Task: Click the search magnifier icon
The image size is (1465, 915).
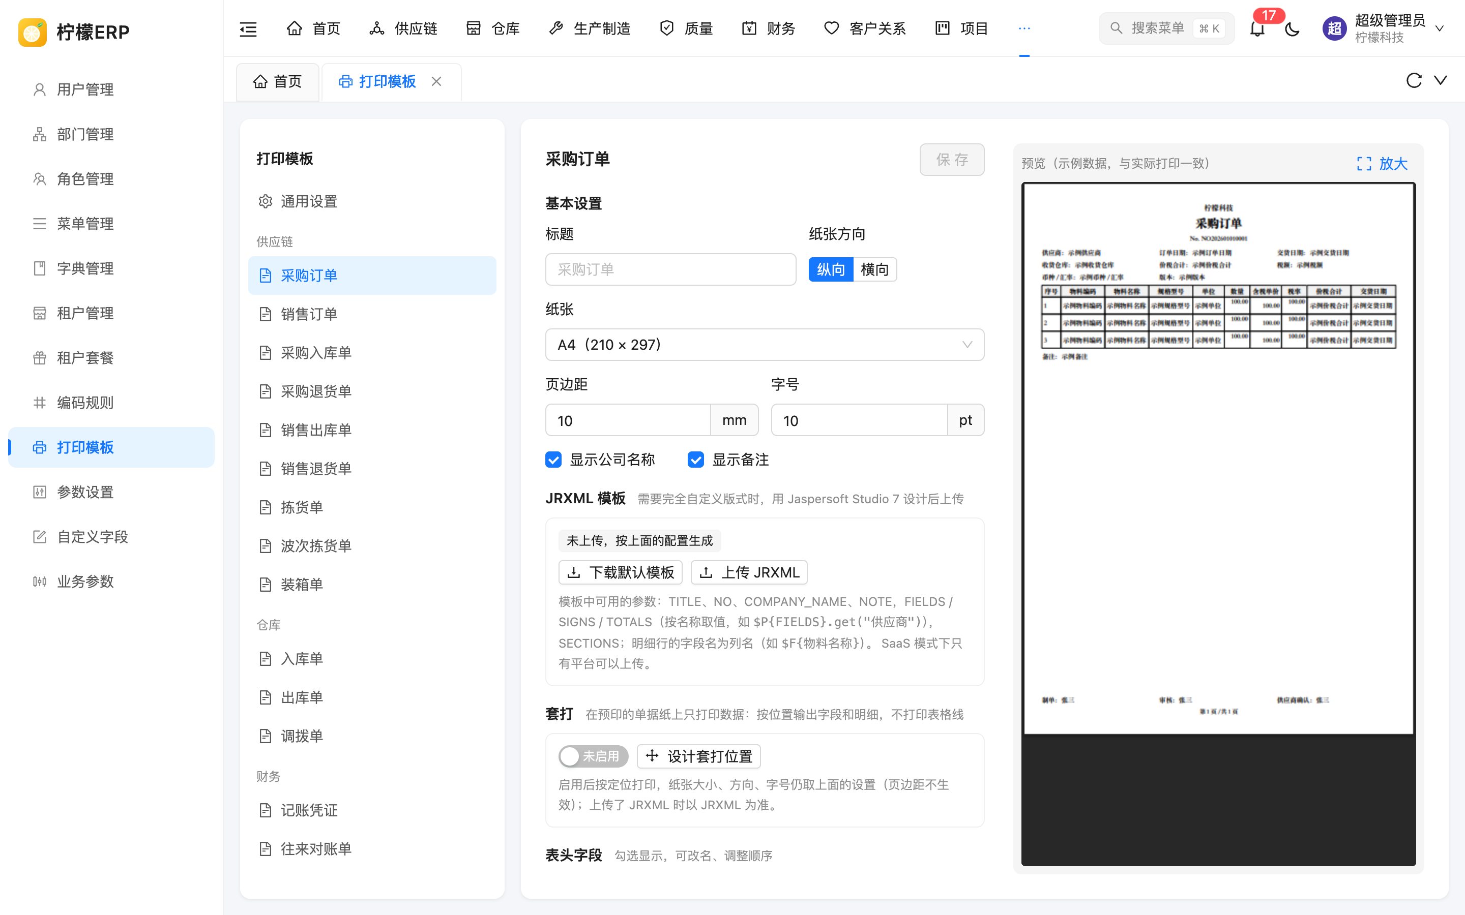Action: (x=1116, y=28)
